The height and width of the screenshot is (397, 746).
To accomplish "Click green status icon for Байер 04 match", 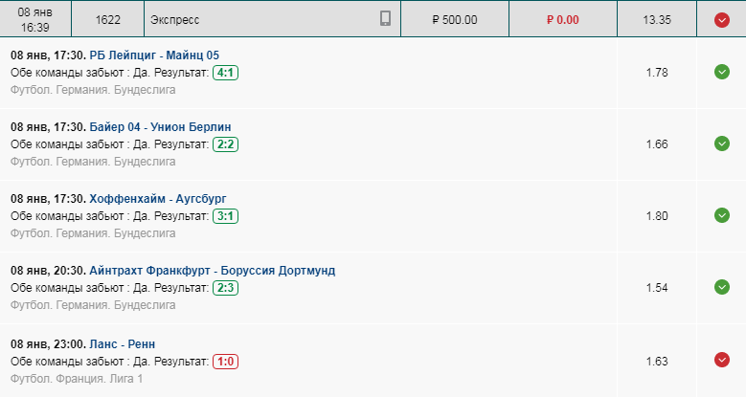I will pyautogui.click(x=722, y=143).
